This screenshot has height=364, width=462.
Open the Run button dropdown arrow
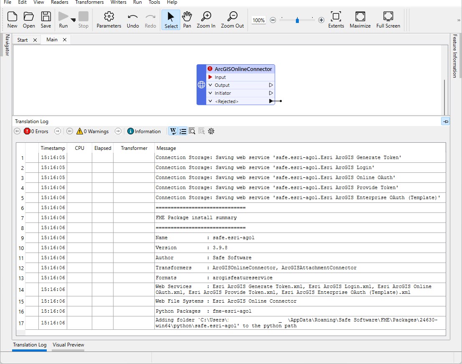(x=73, y=20)
